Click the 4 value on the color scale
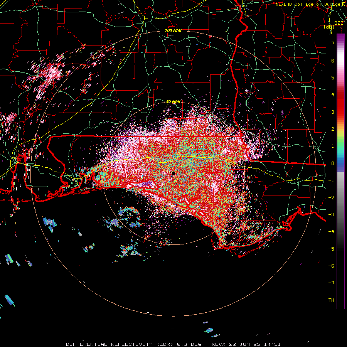The image size is (347, 347). click(x=333, y=95)
